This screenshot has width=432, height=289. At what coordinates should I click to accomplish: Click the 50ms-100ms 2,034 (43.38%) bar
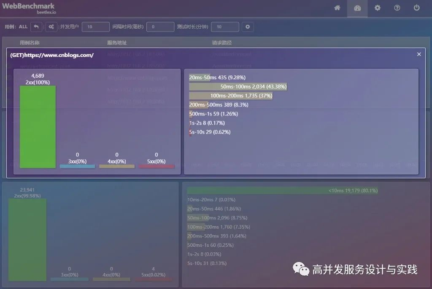pos(238,86)
